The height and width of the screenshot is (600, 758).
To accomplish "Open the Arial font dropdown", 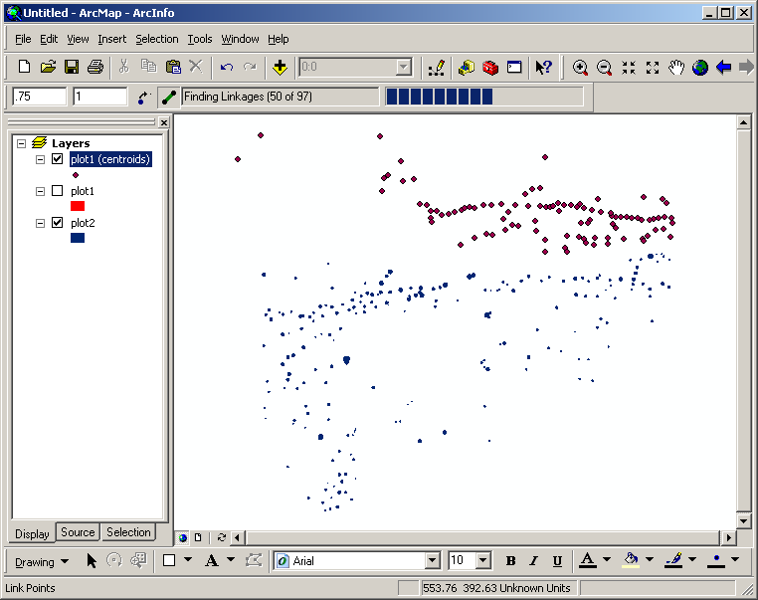I will (432, 561).
